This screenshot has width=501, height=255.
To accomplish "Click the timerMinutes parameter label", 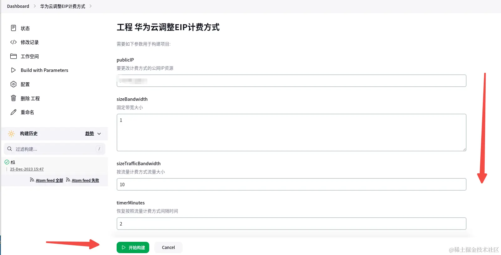I will pos(131,203).
